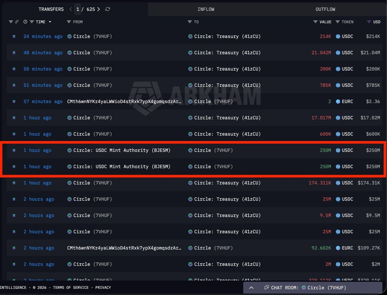
Task: Click the clock icon in the TIME header
Action: coord(25,22)
